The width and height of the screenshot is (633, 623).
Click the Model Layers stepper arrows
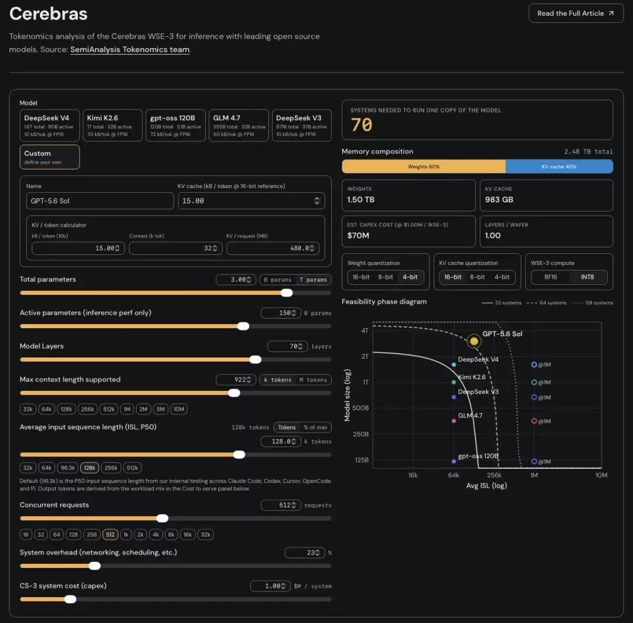point(300,346)
